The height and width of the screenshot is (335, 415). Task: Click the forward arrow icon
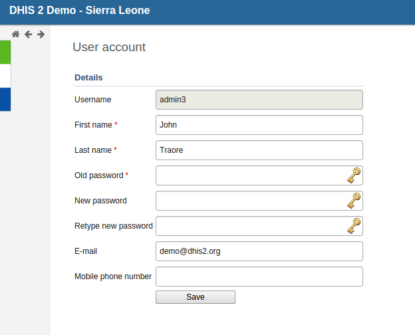(41, 34)
